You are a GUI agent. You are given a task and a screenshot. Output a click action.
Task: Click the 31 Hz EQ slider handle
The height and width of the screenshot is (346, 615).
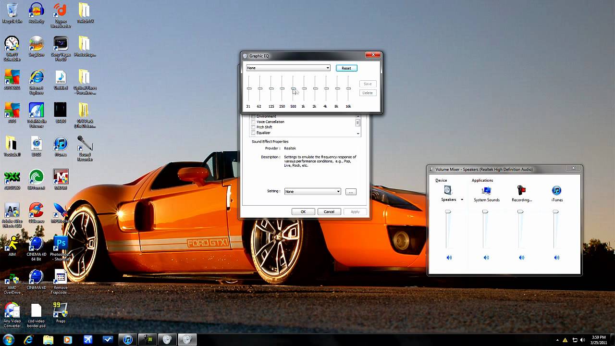click(x=249, y=88)
